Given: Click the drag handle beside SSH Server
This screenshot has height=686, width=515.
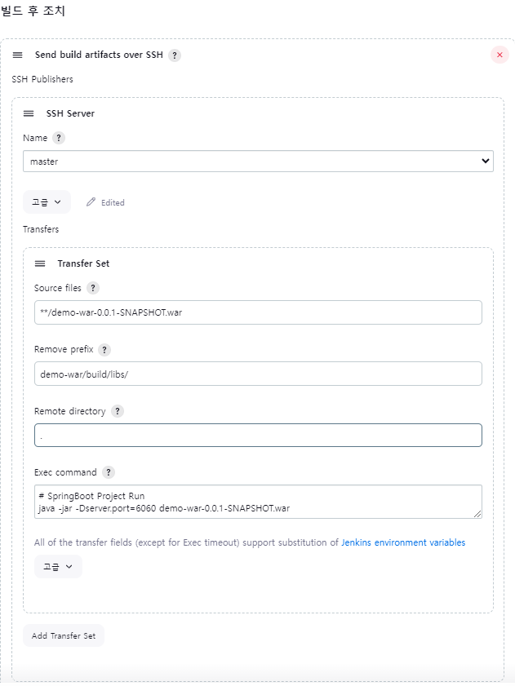Looking at the screenshot, I should pos(29,113).
